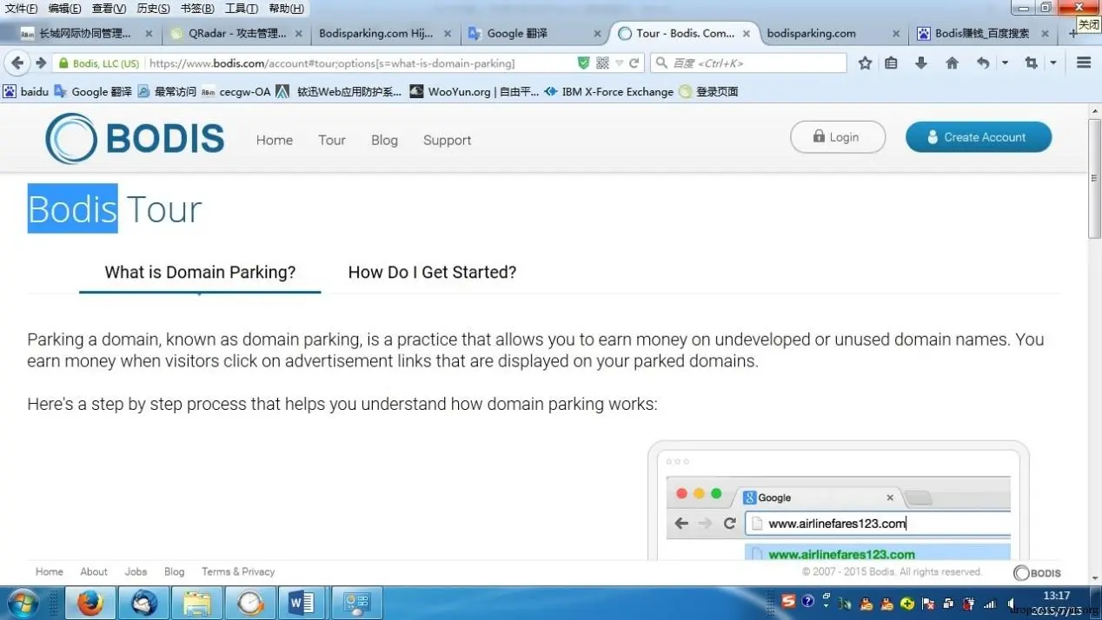Viewport: 1102px width, 620px height.
Task: Click the crop screenshot toolbar icon
Action: pos(1031,63)
